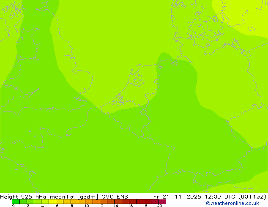Image resolution: width=268 pixels, height=207 pixels.
Task: Click the legend value '20'
Action: click(159, 206)
